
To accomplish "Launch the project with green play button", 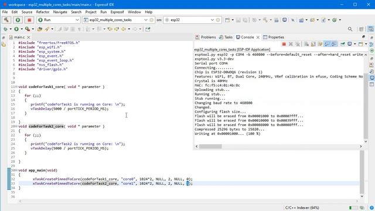I will [x=18, y=20].
